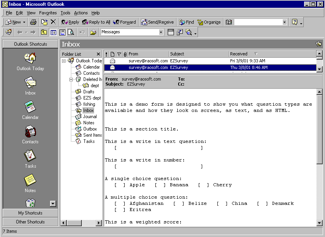Delete the message with X icon
Viewport: 325px width, 237px height.
pos(53,22)
